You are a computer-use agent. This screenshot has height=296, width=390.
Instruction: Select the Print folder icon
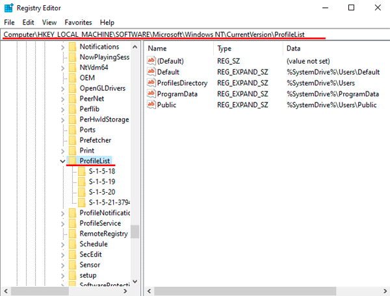pos(72,151)
